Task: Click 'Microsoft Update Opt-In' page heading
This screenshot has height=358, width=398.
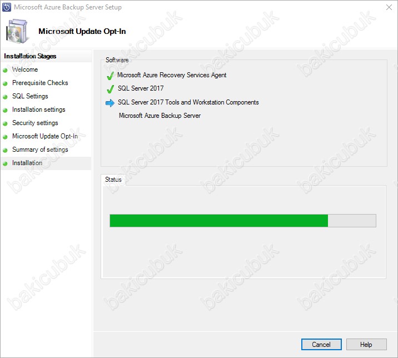Action: click(82, 31)
